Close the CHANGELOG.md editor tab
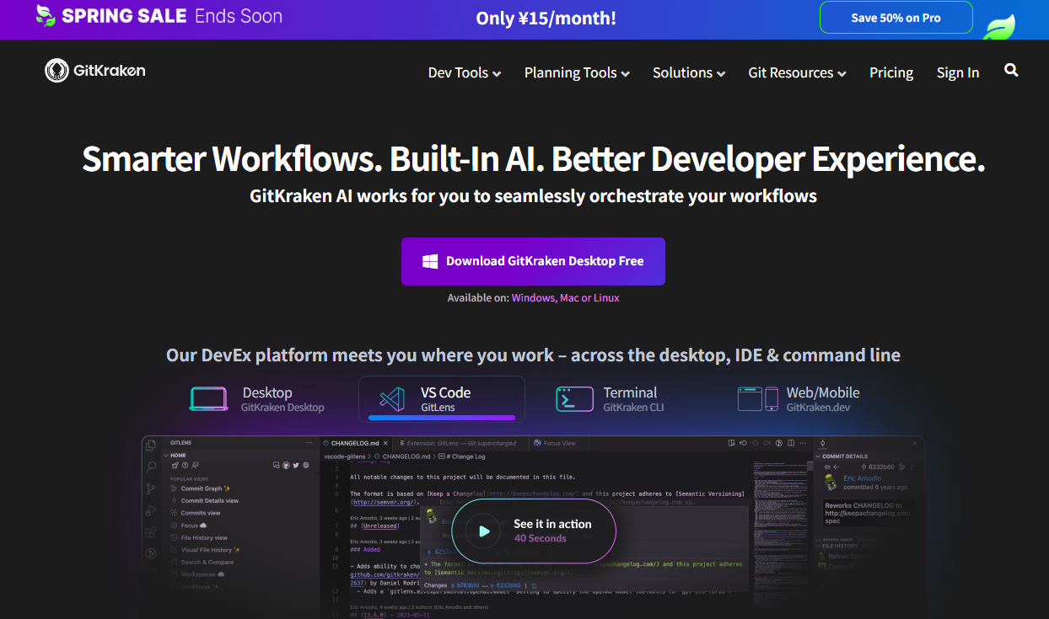 (x=385, y=443)
